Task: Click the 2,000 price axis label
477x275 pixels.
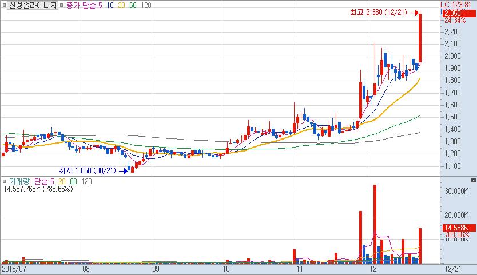Action: [452, 56]
